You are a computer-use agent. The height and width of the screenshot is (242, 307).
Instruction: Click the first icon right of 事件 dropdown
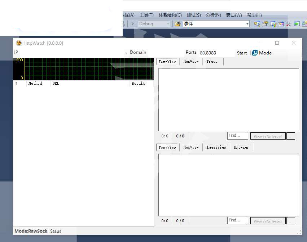coord(257,24)
